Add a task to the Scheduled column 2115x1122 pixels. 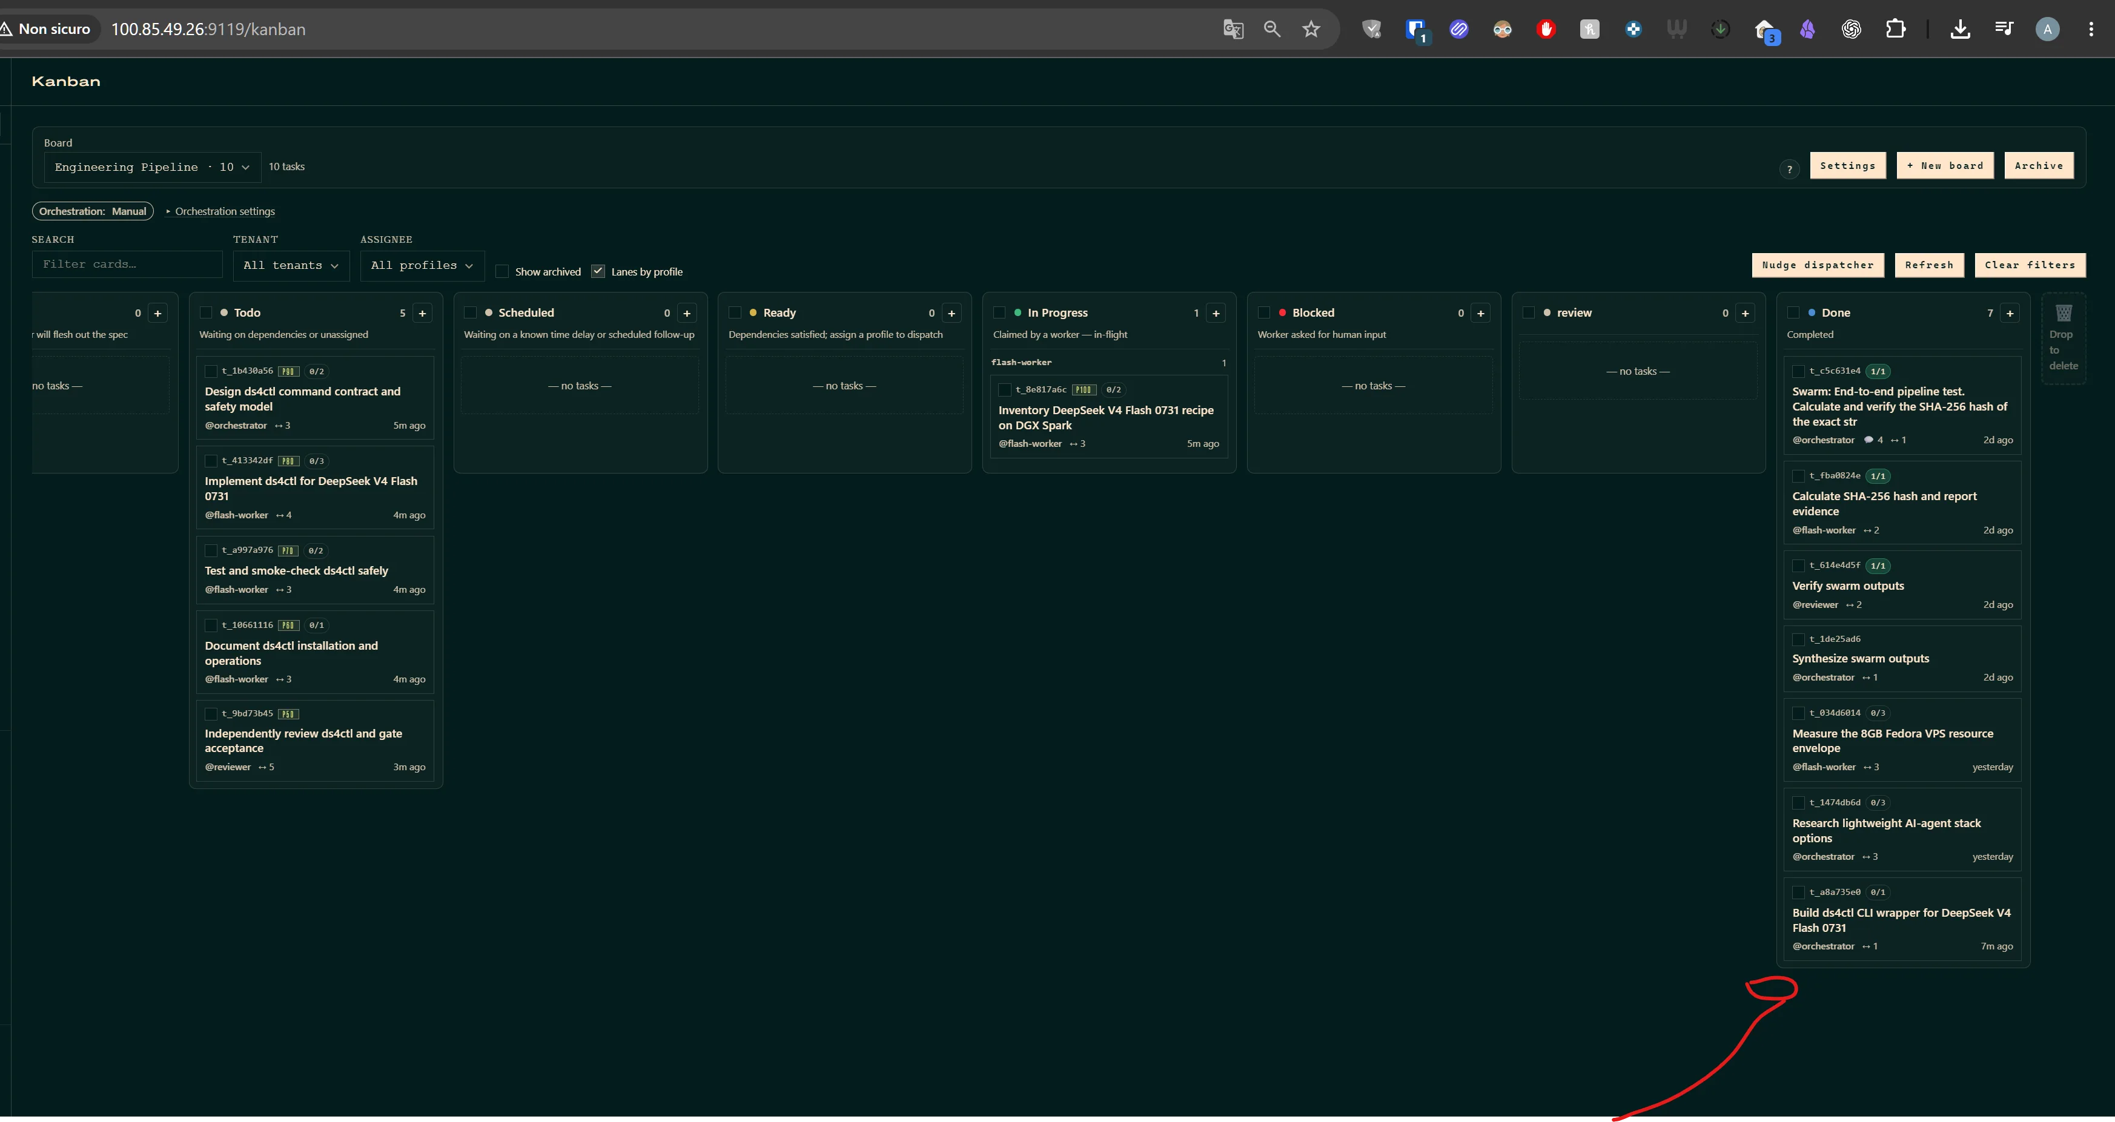tap(687, 312)
